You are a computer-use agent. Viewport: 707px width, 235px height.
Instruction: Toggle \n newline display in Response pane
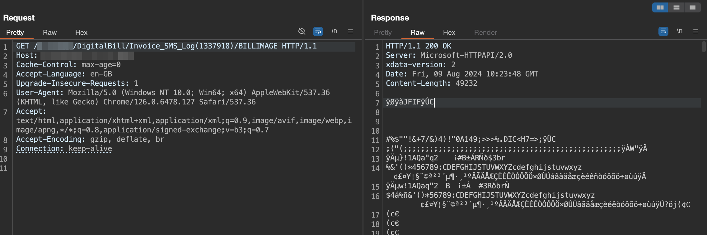pos(680,31)
